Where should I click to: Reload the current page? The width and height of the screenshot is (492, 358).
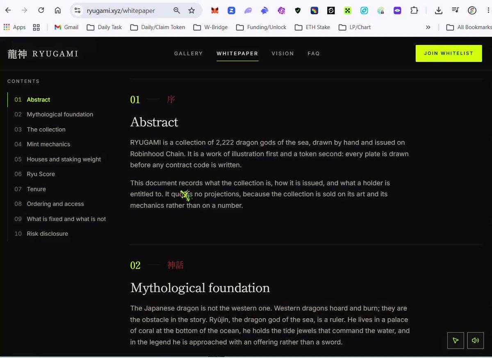click(x=41, y=11)
